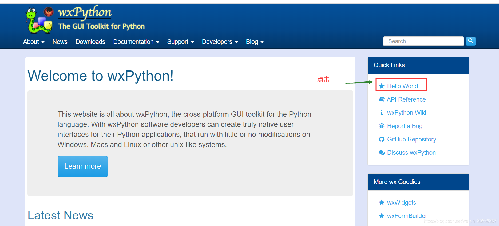
Task: Open the GitHub Repository link
Action: tap(411, 139)
